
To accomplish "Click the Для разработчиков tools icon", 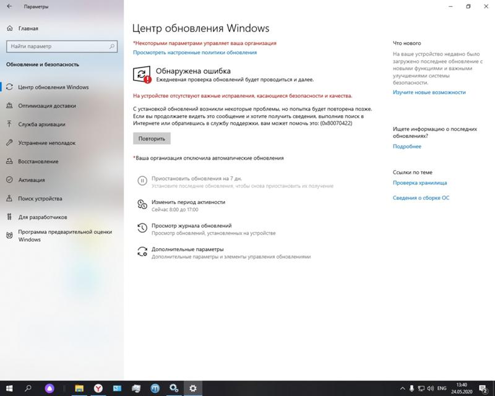I will coord(9,217).
